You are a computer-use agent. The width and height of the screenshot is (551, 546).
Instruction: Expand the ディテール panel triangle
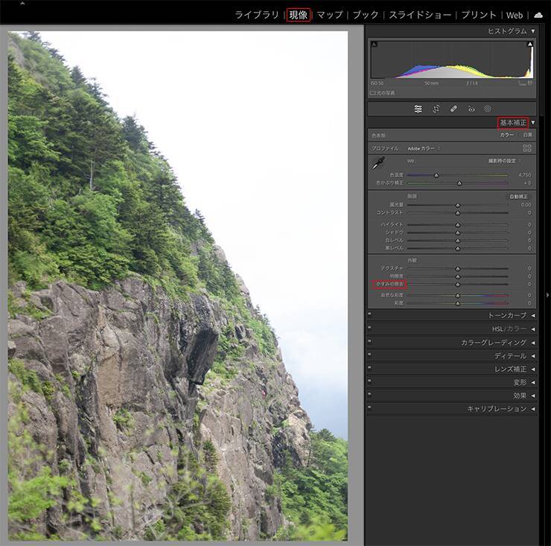coord(533,356)
